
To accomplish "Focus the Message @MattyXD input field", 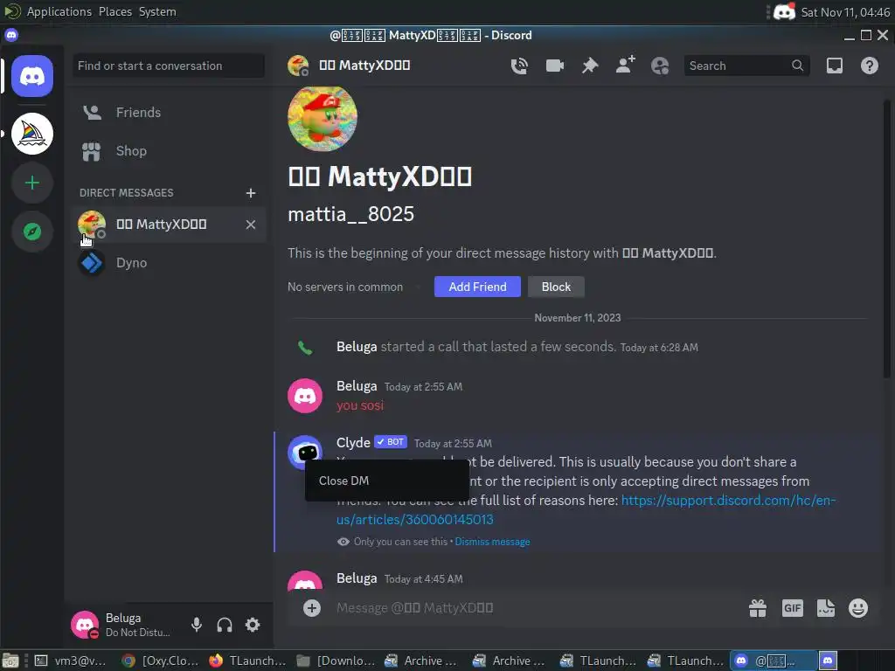I will click(x=537, y=608).
